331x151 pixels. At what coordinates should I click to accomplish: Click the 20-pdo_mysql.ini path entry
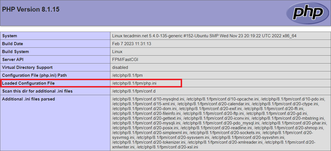pos(220,123)
